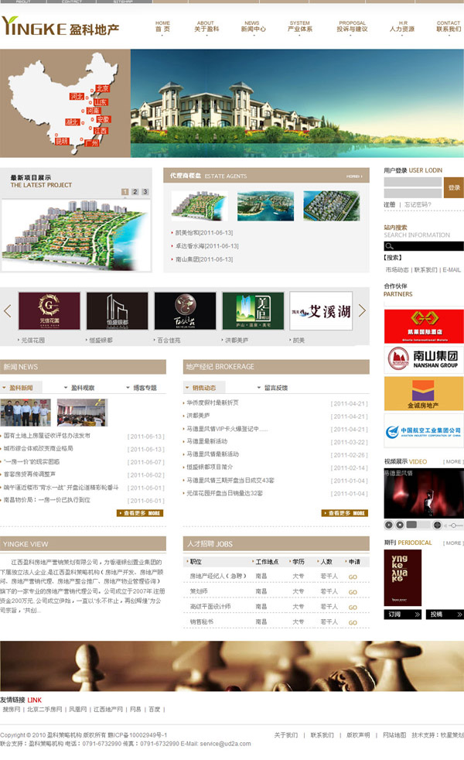Viewport: 464px width, 760px height.
Task: Open the island resort estate thumbnail
Action: (265, 206)
